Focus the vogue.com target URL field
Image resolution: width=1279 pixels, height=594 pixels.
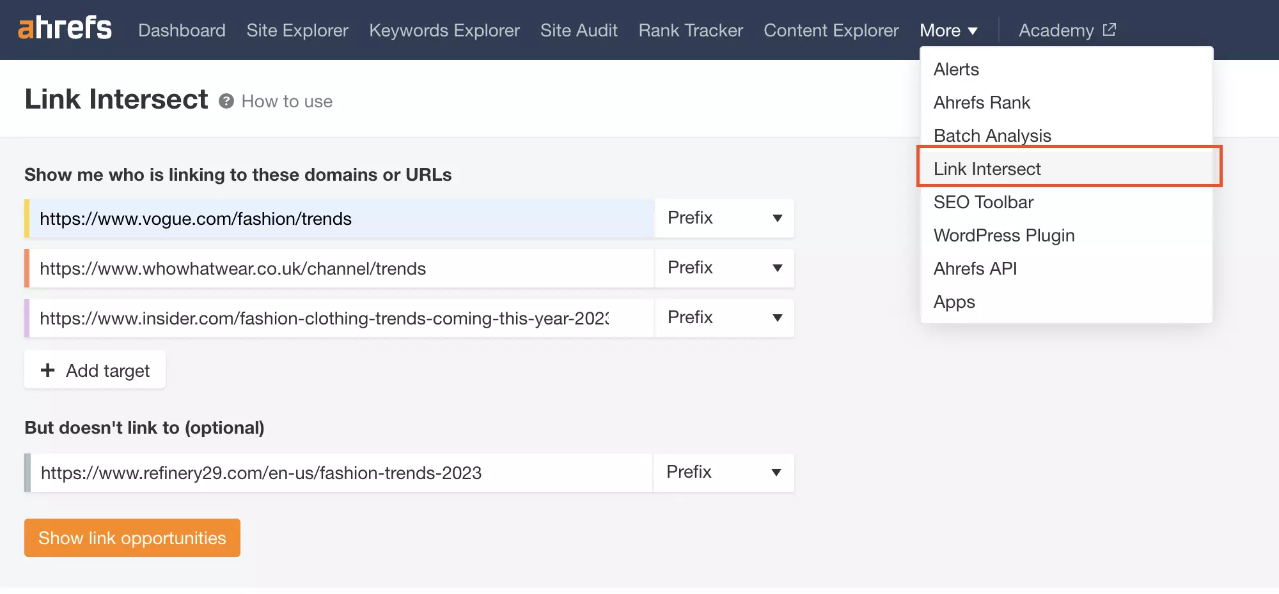(341, 218)
